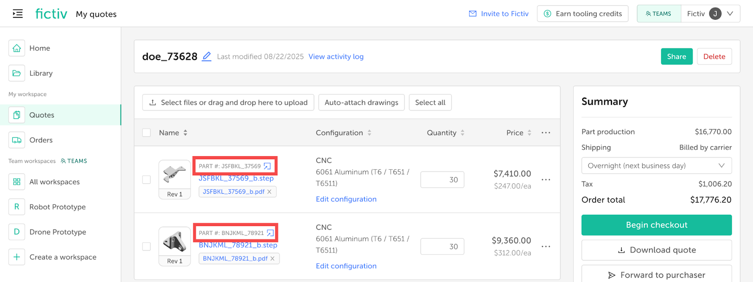Click Forward to purchaser
This screenshot has height=282, width=753.
pos(657,274)
